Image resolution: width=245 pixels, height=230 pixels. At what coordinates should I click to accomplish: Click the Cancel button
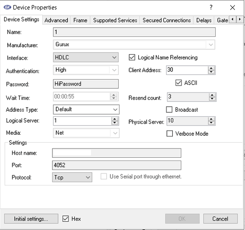tap(220, 219)
